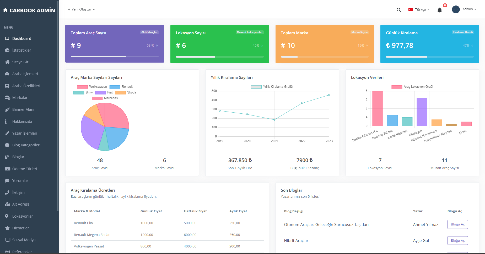This screenshot has height=254, width=485.
Task: Hide the Yıllık Kiralama Grafiği dataset
Action: pyautogui.click(x=272, y=87)
